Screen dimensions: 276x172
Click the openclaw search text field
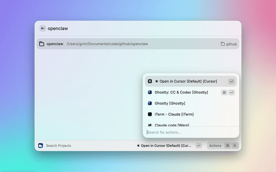pyautogui.click(x=129, y=28)
